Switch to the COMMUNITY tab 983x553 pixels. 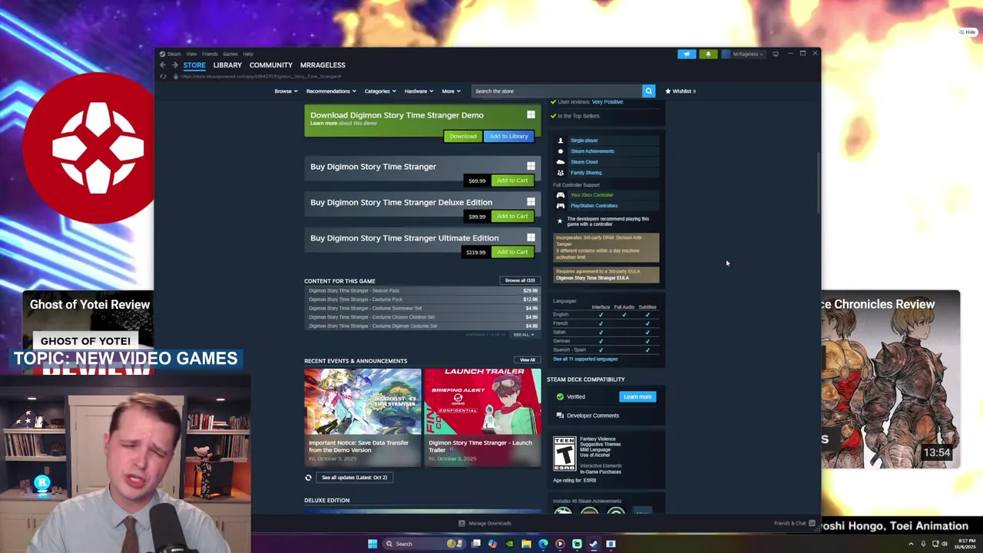pos(271,65)
